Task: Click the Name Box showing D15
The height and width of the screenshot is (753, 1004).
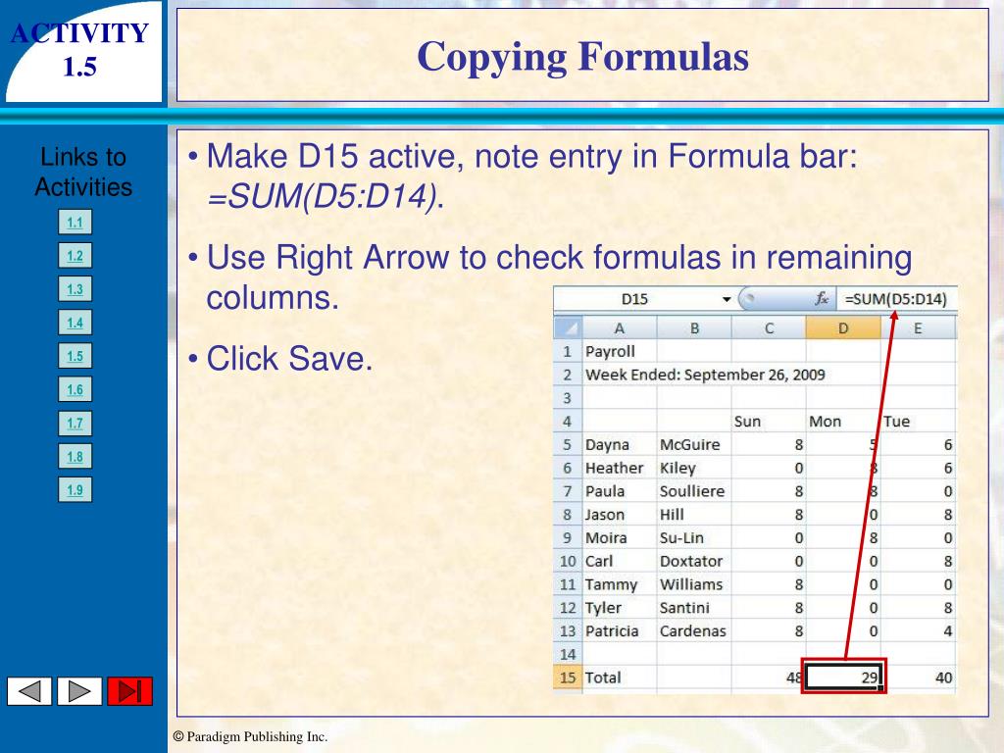Action: 643,299
